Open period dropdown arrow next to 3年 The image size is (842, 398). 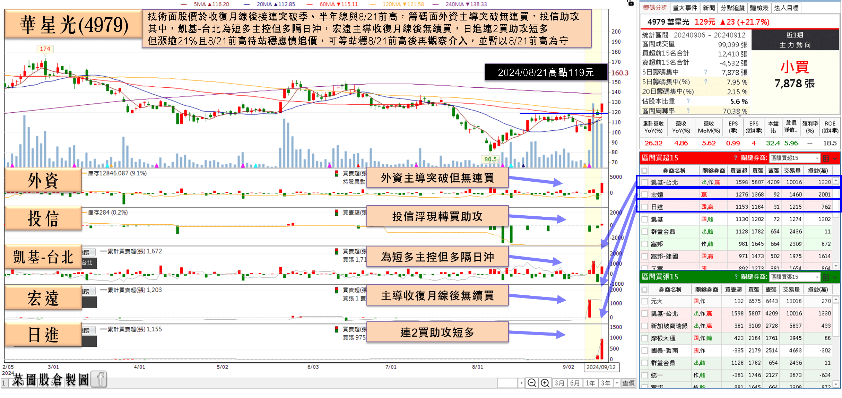[617, 383]
